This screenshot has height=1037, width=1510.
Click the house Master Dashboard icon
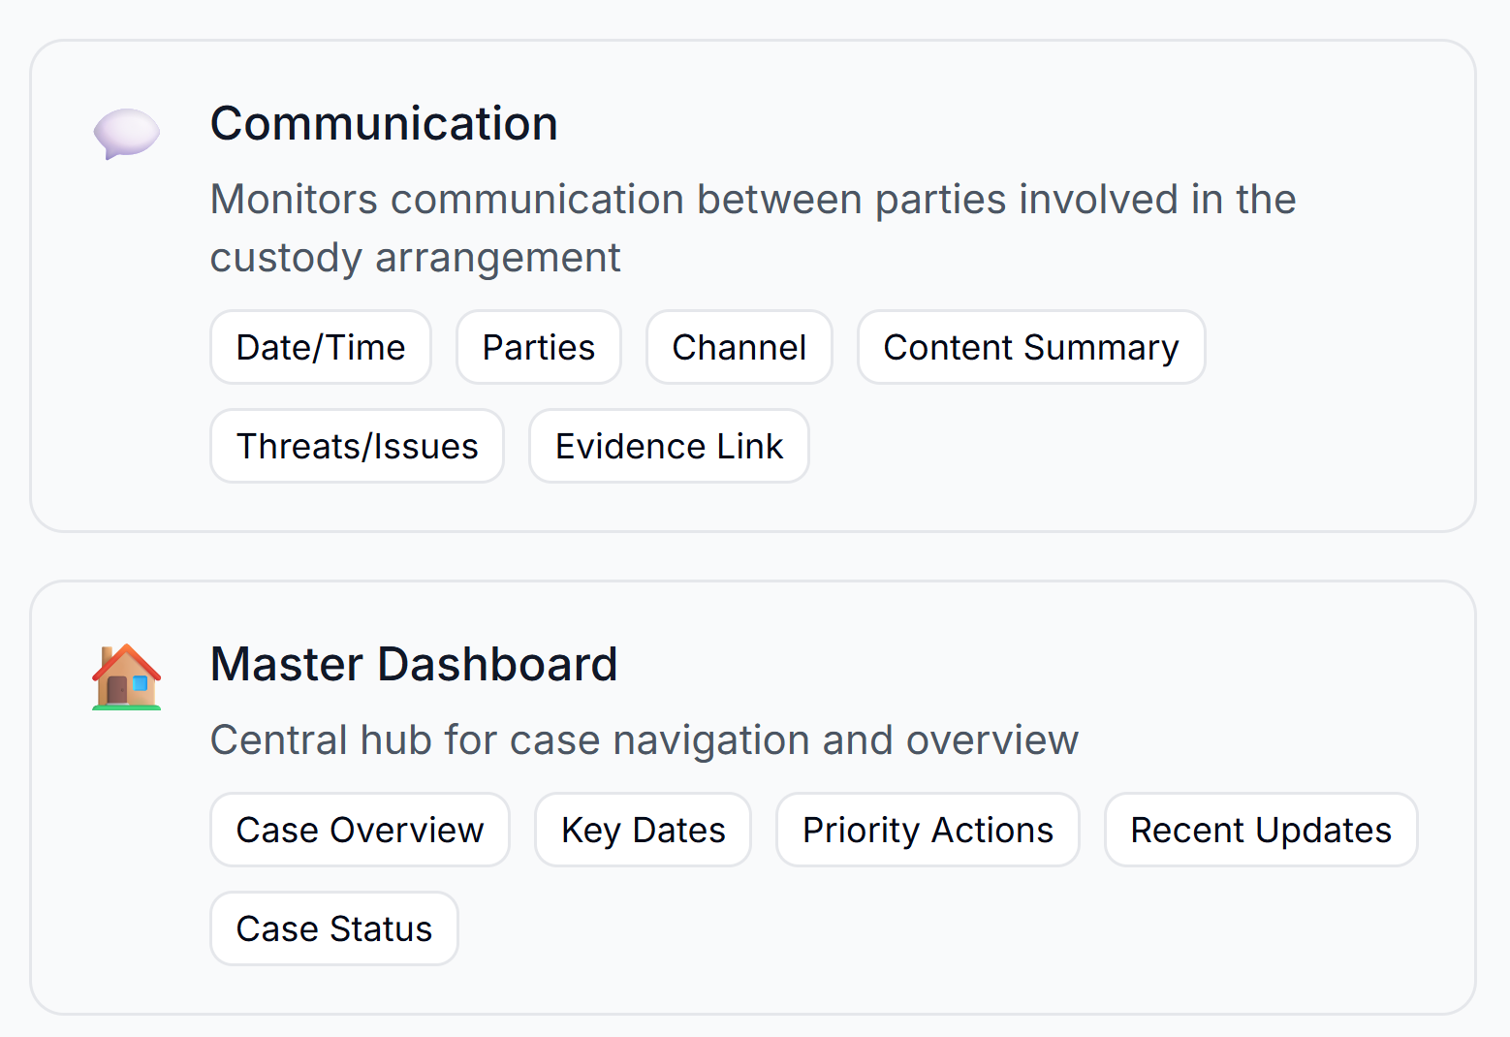point(126,676)
